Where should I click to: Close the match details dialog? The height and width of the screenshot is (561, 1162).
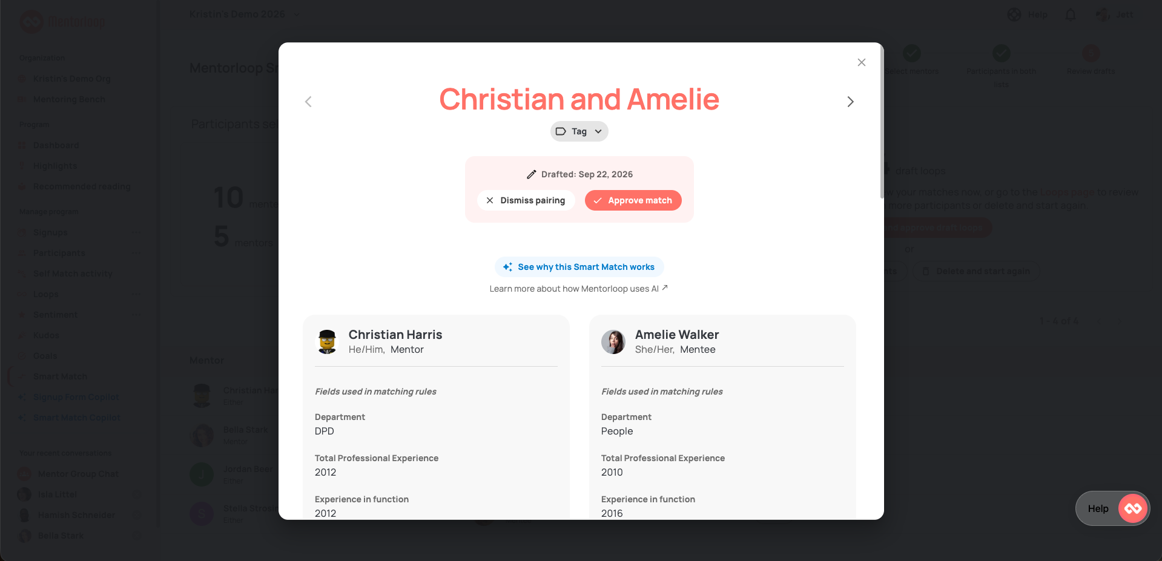click(x=861, y=62)
